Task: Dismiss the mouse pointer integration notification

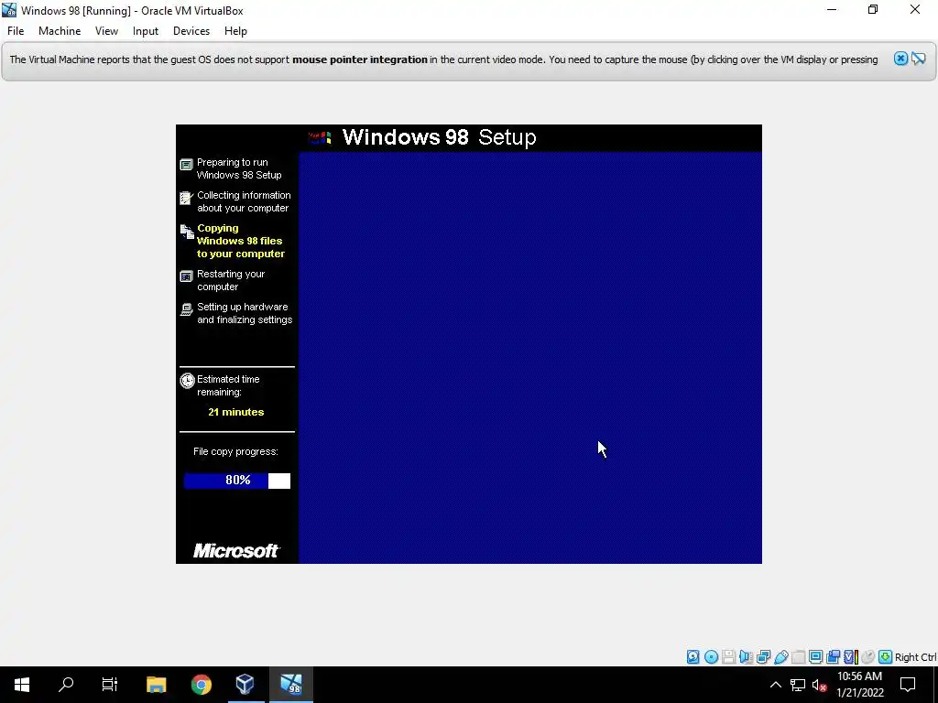Action: [x=900, y=59]
